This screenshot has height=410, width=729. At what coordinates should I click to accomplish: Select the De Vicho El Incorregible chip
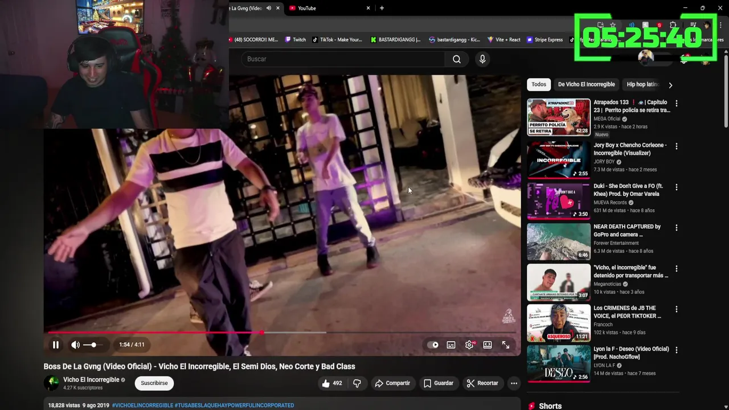tap(586, 84)
